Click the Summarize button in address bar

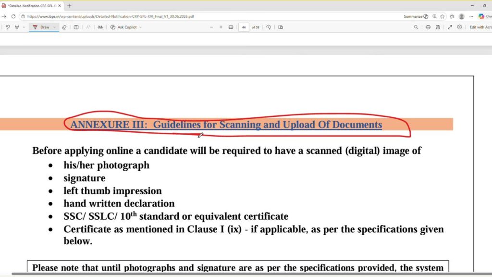click(x=416, y=16)
